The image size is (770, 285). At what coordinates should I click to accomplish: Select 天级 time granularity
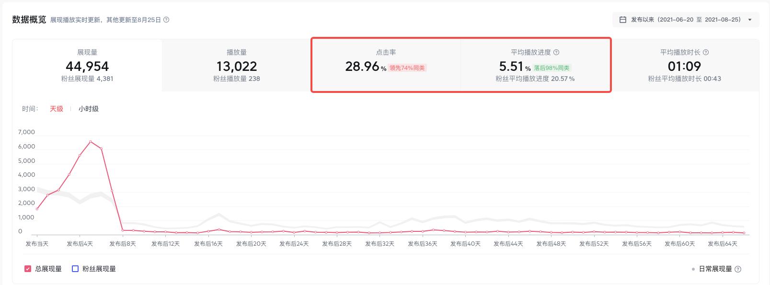coord(57,109)
